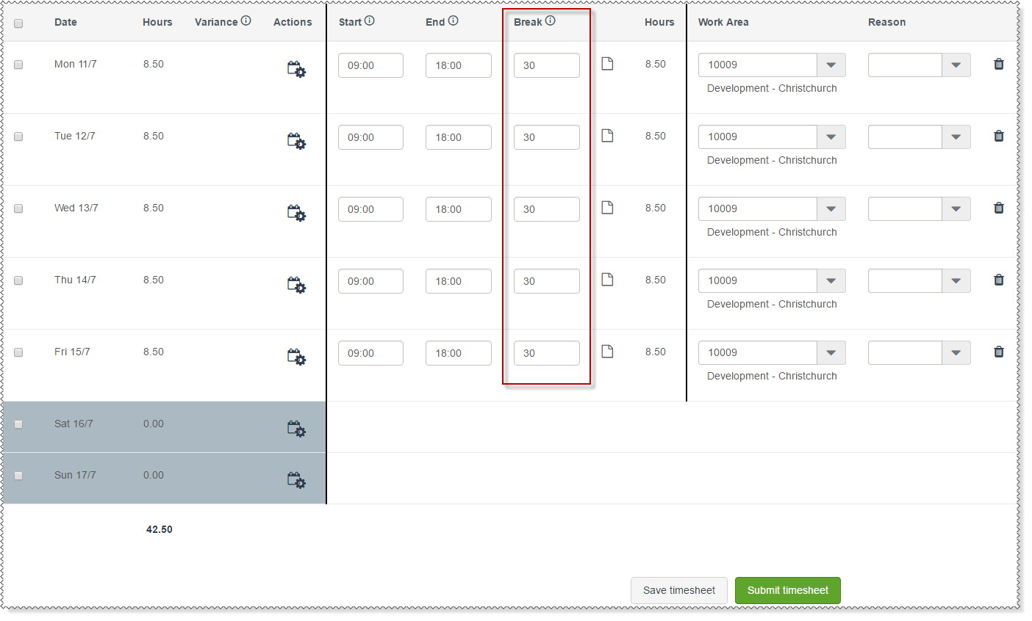Tick the checkbox for Wed 13/7
The width and height of the screenshot is (1032, 621).
[18, 208]
